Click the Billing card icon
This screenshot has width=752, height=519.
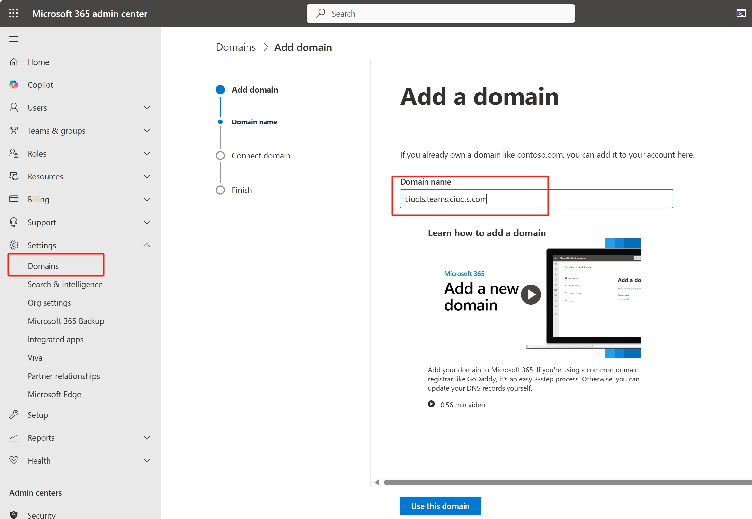tap(14, 199)
